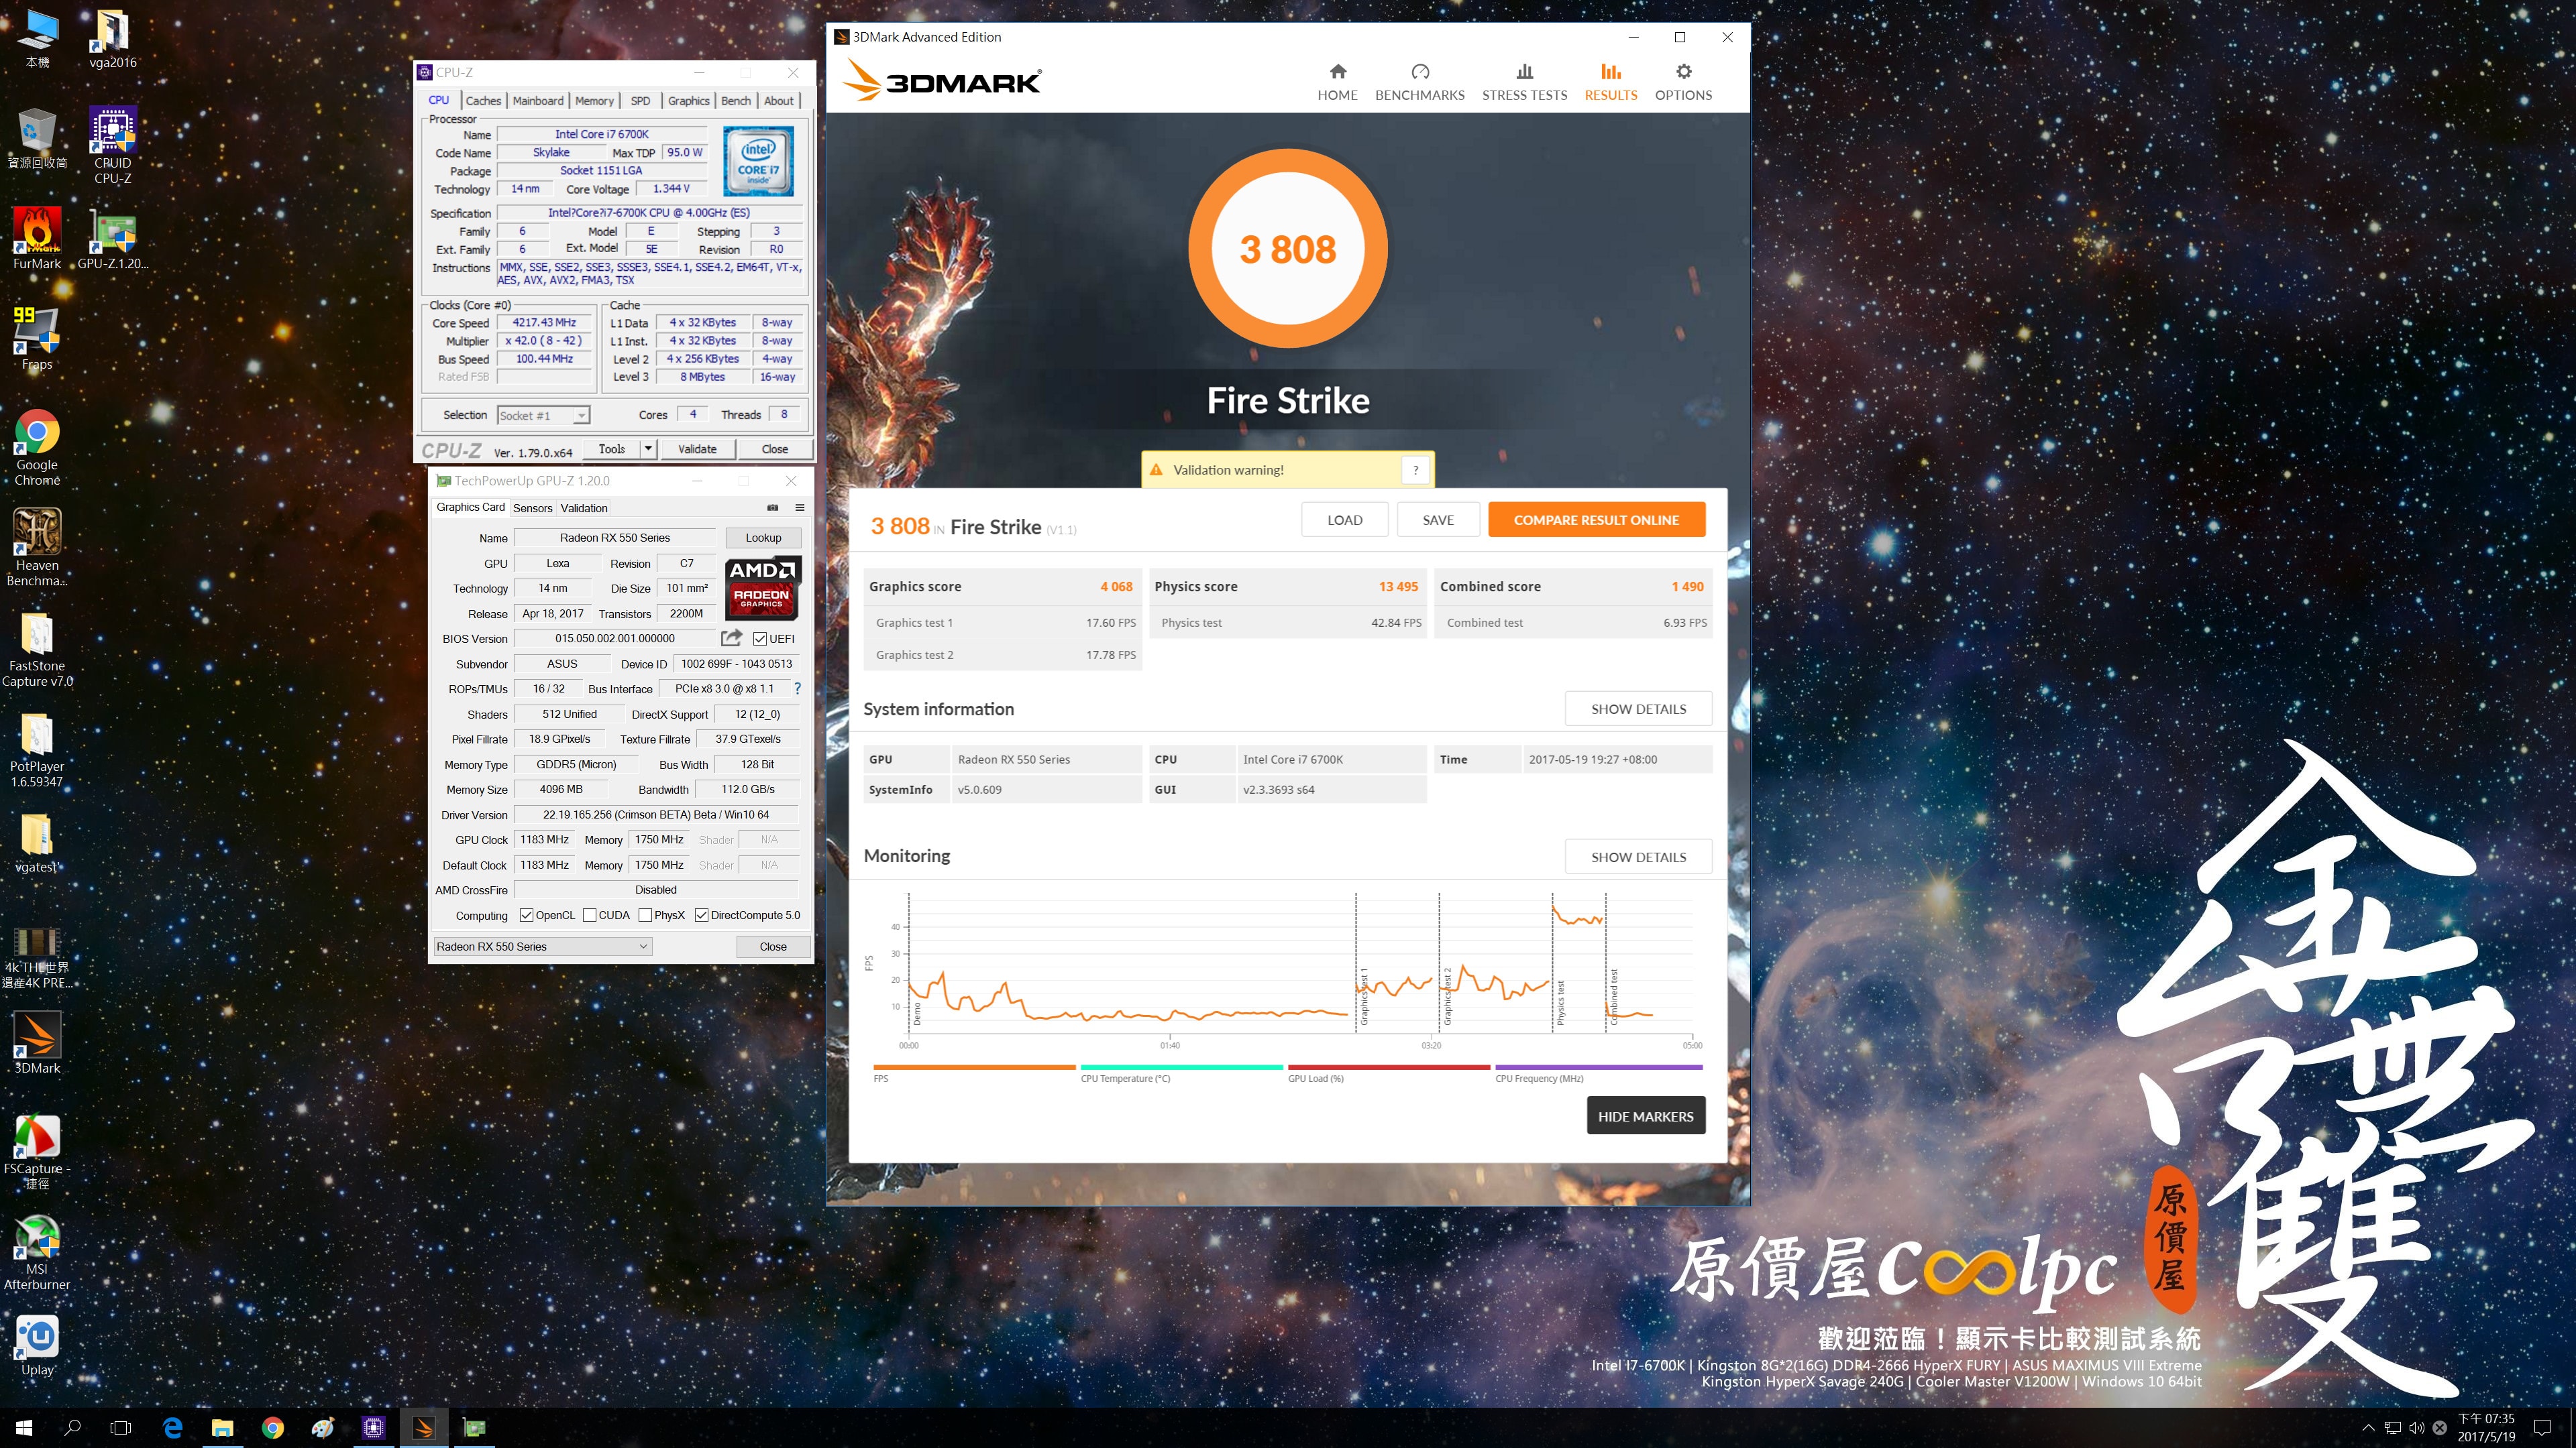The image size is (2576, 1448).
Task: Toggle the CUDA checkbox in GPU-Z
Action: pyautogui.click(x=589, y=915)
